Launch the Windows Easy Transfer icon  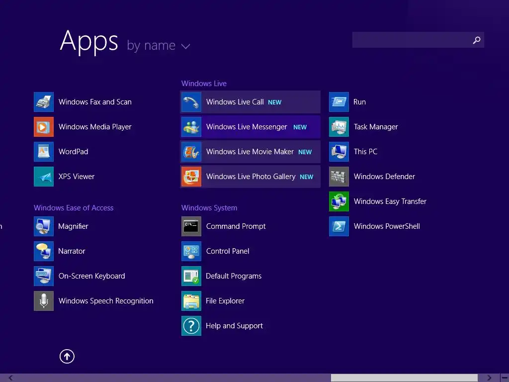point(339,201)
